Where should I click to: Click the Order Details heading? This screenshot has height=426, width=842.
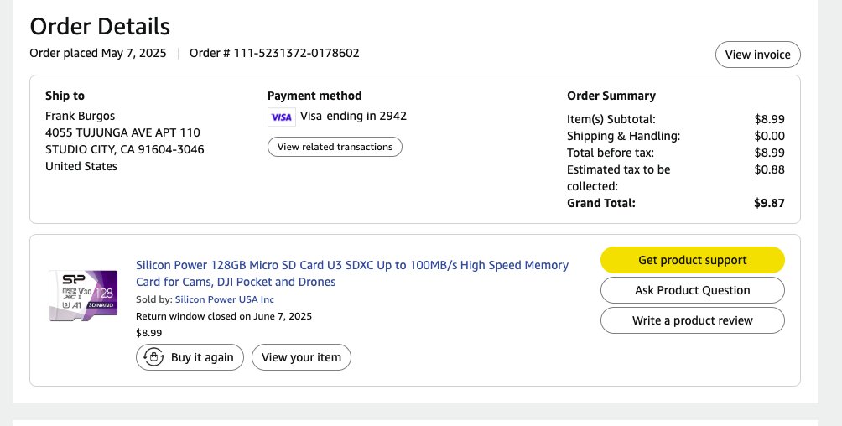pos(100,26)
